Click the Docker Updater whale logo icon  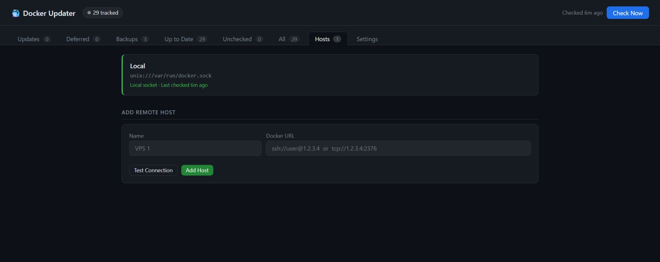[16, 13]
